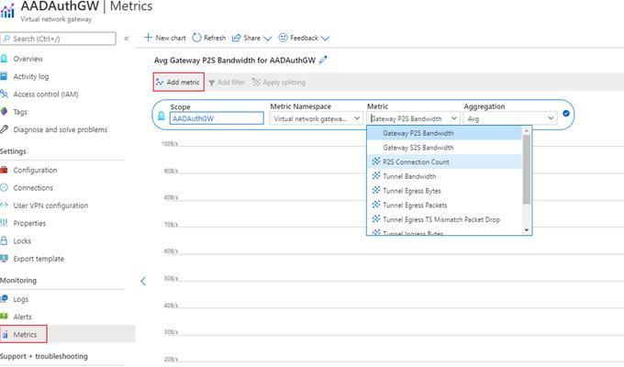The image size is (624, 367).
Task: Click the Logs icon
Action: [x=4, y=298]
